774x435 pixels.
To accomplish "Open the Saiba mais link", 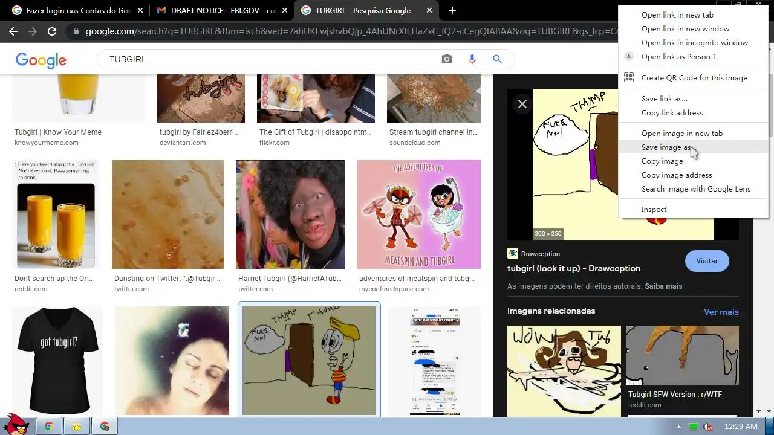I will [663, 286].
